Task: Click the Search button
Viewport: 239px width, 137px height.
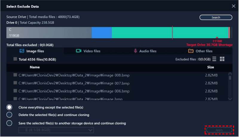Action: click(x=216, y=18)
